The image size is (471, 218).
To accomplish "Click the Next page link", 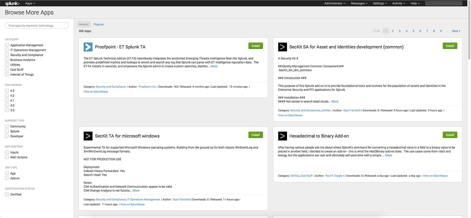I will (x=456, y=31).
